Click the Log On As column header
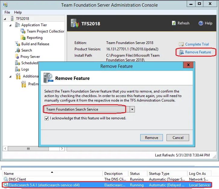This screenshot has height=189, width=219. click(x=199, y=174)
